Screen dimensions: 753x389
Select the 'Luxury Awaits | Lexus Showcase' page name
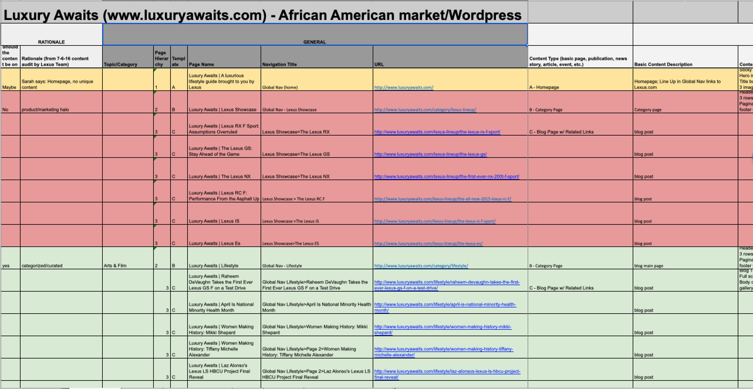click(224, 102)
